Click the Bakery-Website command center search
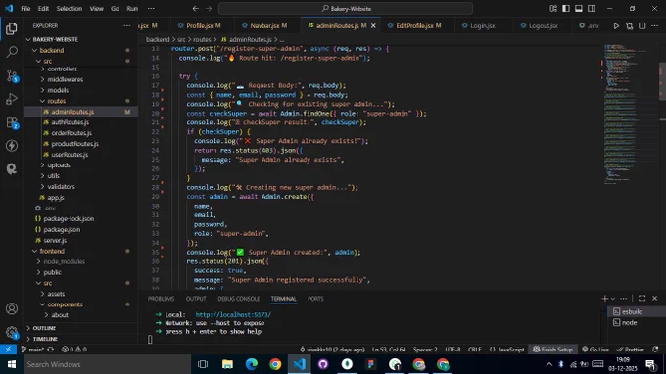666x374 pixels. point(346,9)
